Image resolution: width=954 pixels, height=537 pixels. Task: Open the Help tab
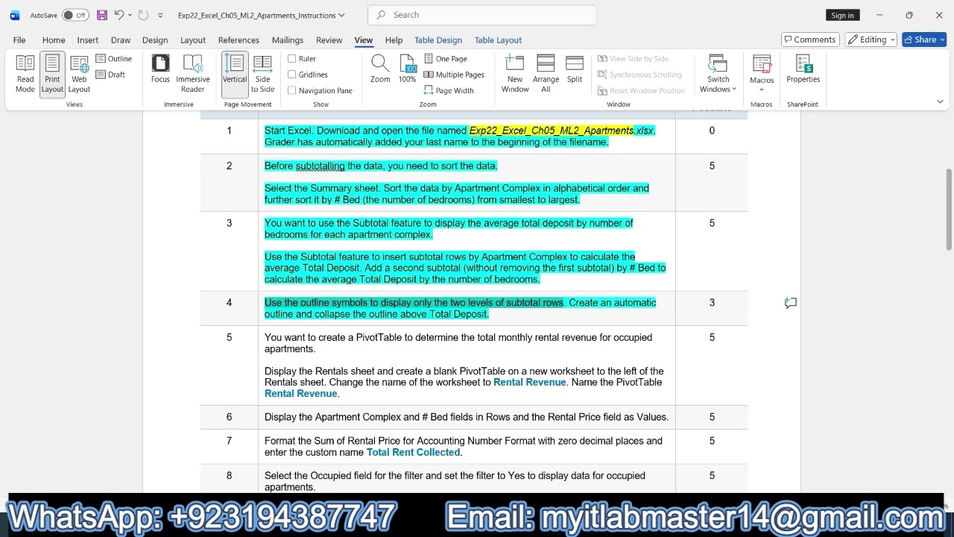coord(394,40)
